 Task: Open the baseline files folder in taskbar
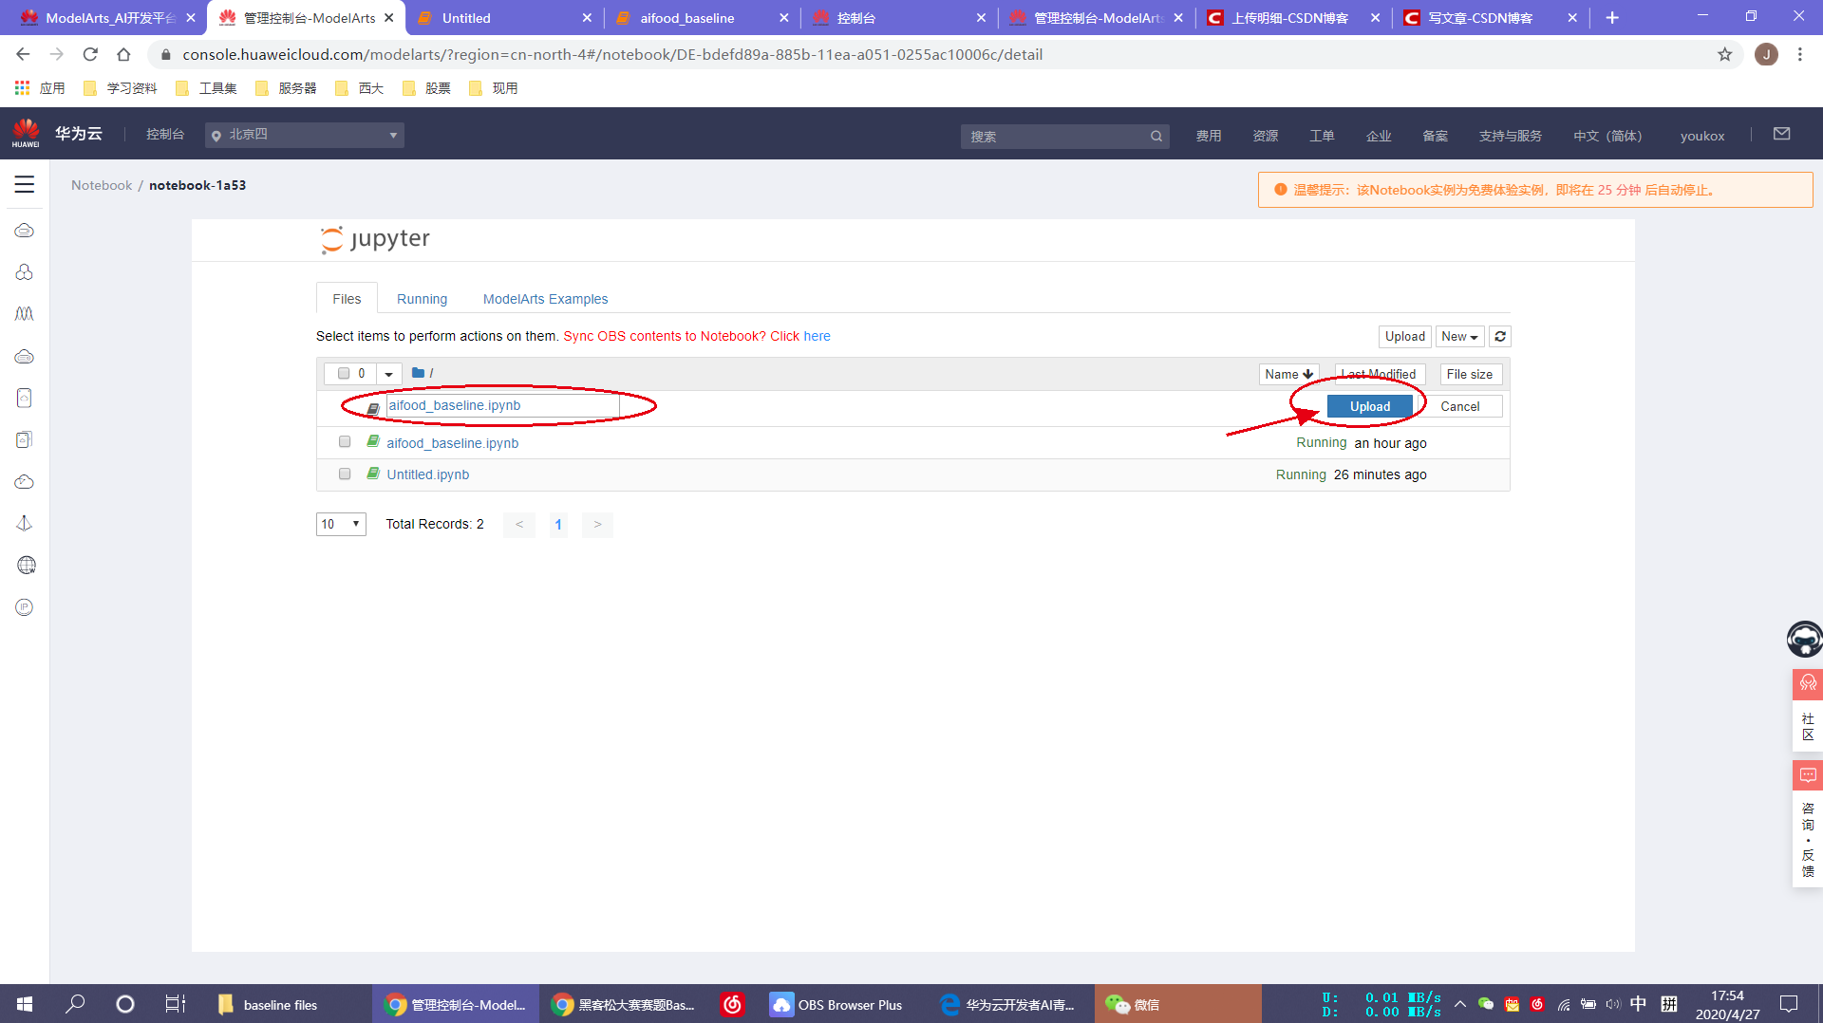[x=269, y=1004]
